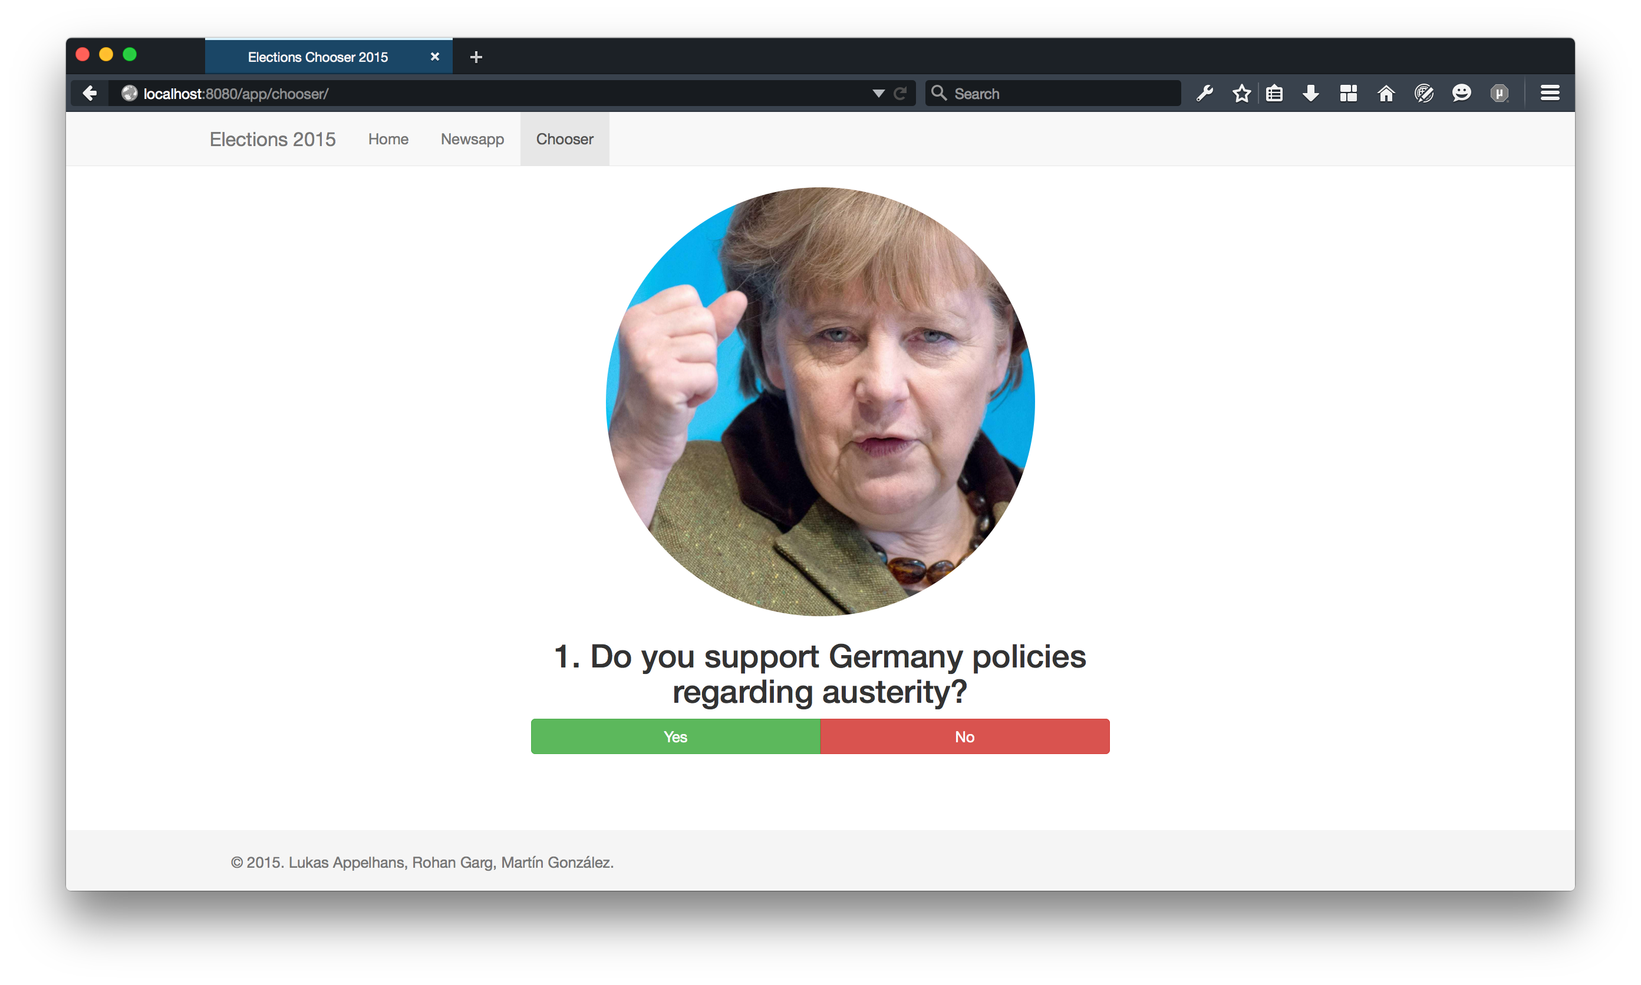
Task: Go to browser Home page icon
Action: [x=1386, y=94]
